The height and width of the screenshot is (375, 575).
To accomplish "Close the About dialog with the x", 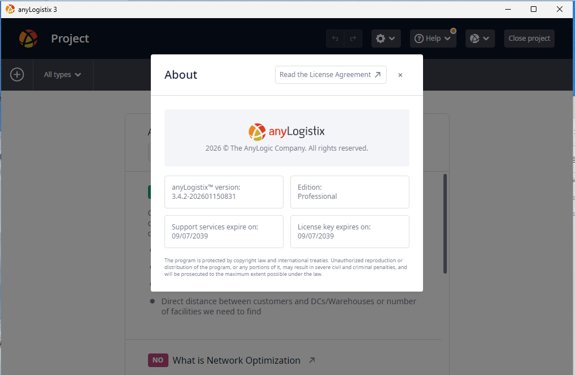I will tap(400, 75).
